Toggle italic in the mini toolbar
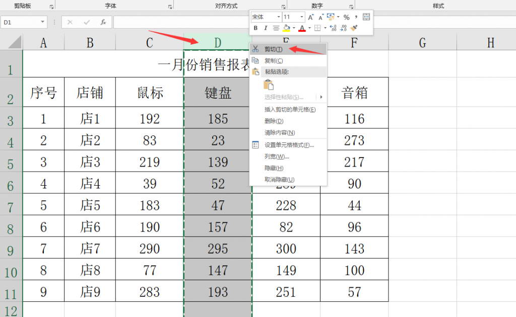 266,28
